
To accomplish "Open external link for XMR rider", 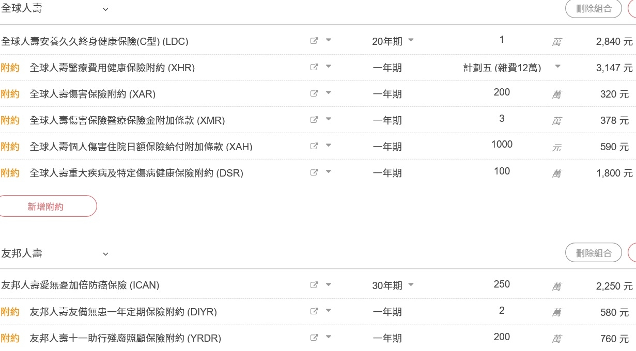I will pyautogui.click(x=314, y=120).
